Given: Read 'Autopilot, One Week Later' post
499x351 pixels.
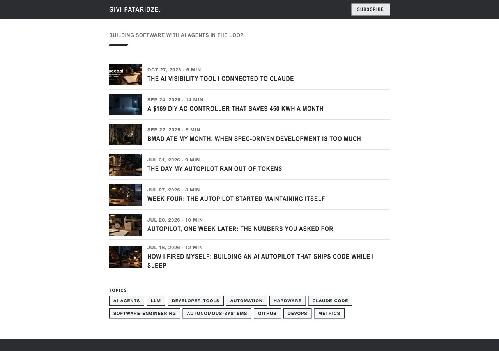Looking at the screenshot, I should click(240, 229).
